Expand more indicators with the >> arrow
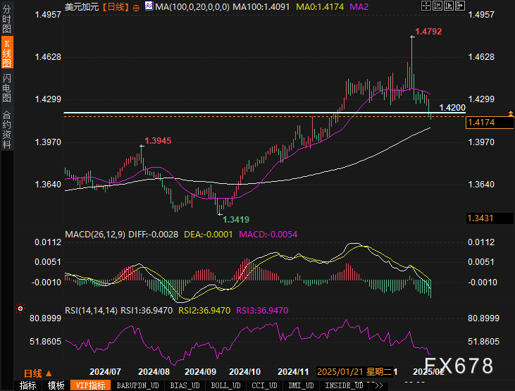515x391 pixels. click(x=379, y=385)
